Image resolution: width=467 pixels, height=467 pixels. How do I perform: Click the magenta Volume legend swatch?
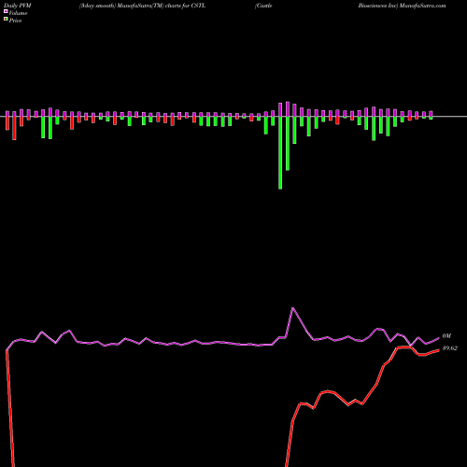(6, 11)
